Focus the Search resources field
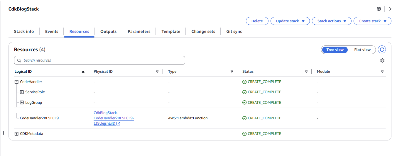 (99, 60)
